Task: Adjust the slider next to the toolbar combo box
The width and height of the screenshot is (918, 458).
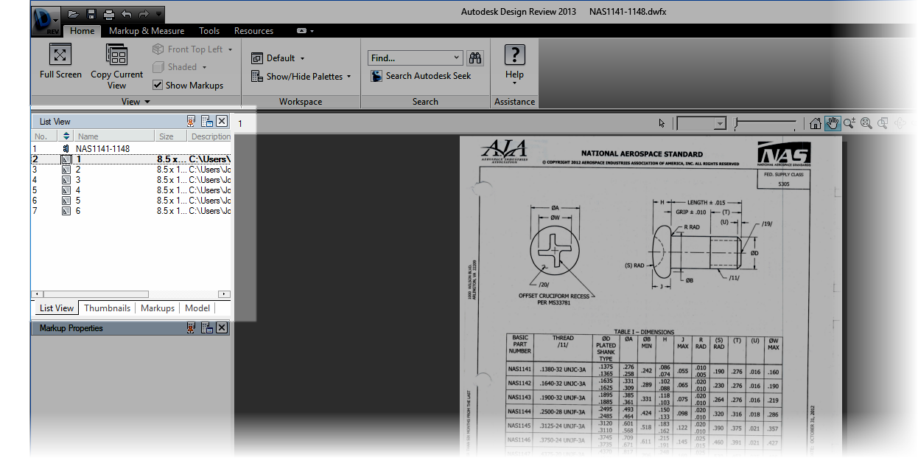Action: point(737,123)
